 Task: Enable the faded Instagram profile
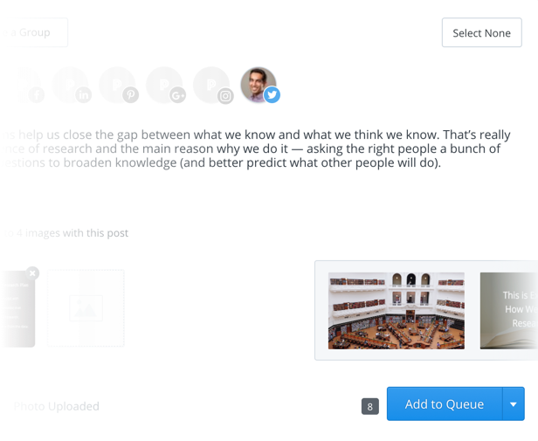click(211, 85)
